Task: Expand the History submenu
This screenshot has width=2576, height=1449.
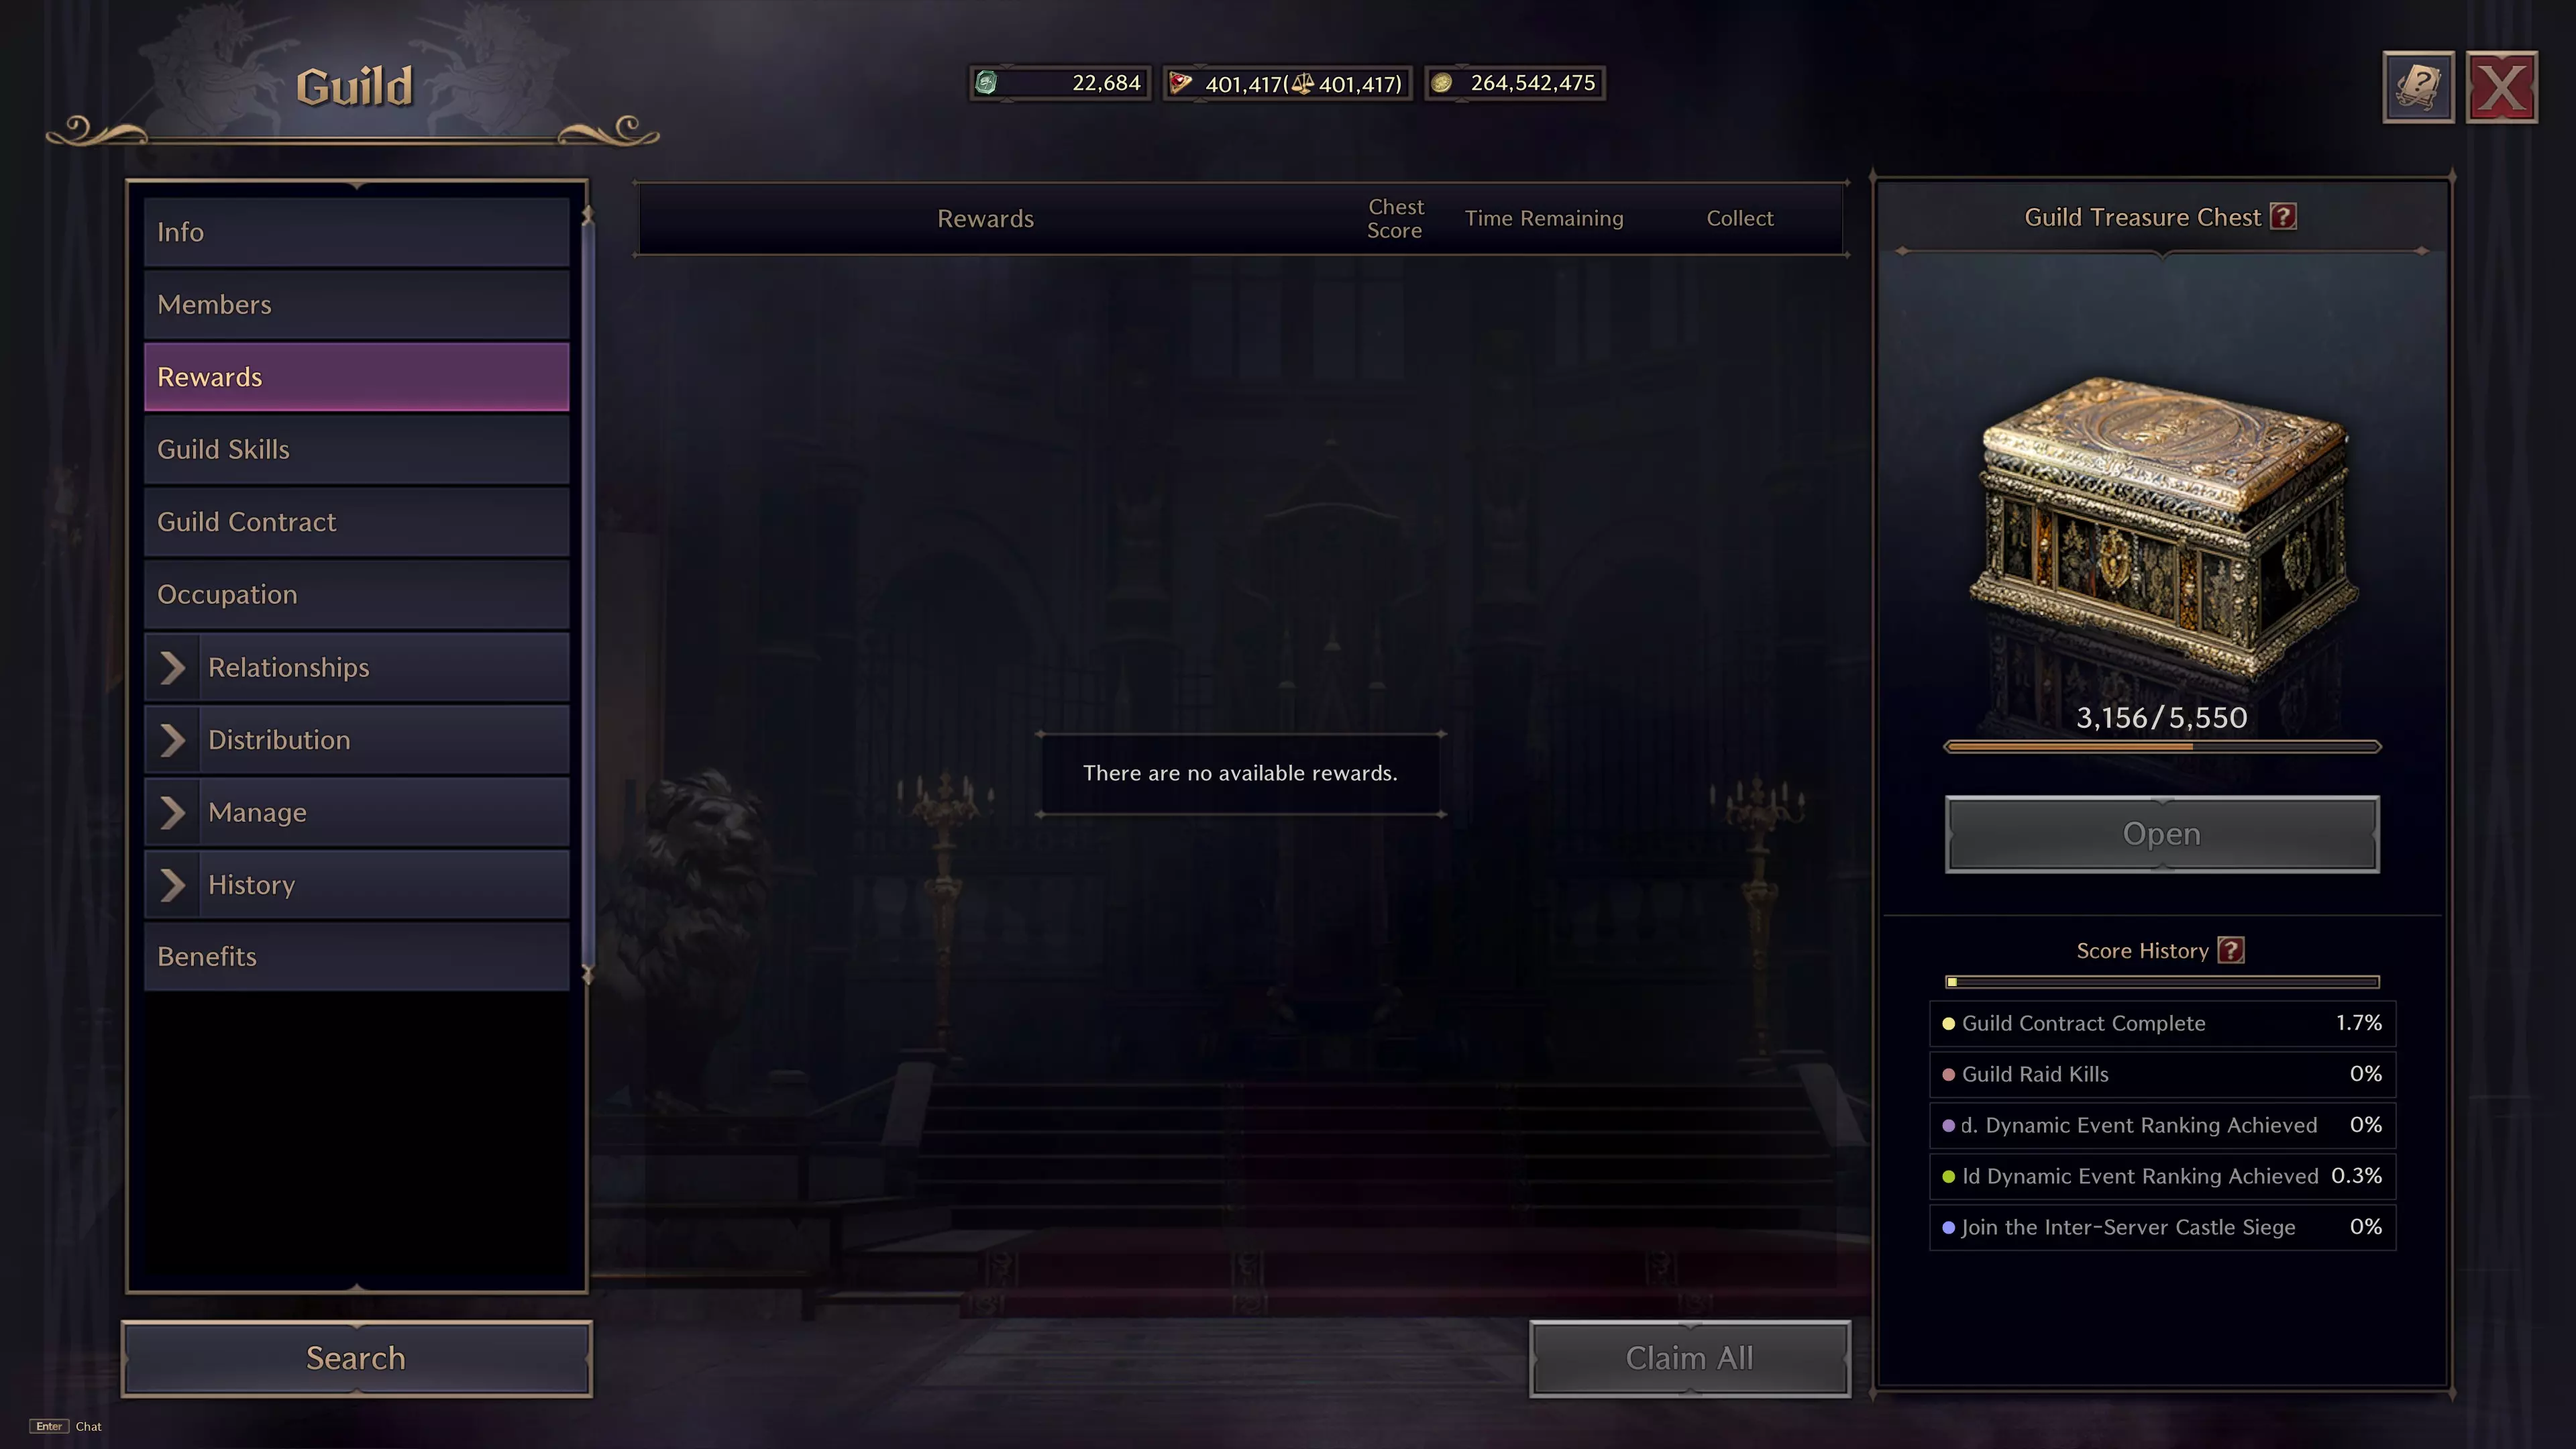Action: point(172,885)
